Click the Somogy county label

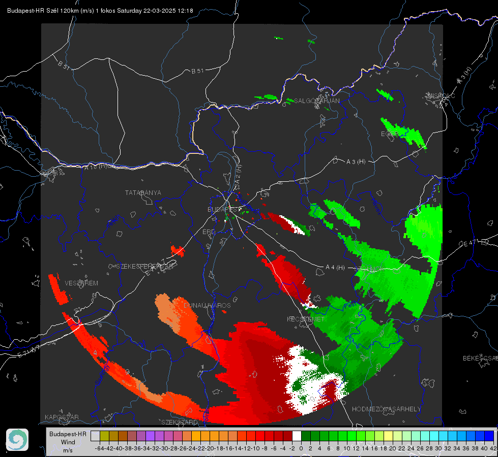[x=102, y=374]
